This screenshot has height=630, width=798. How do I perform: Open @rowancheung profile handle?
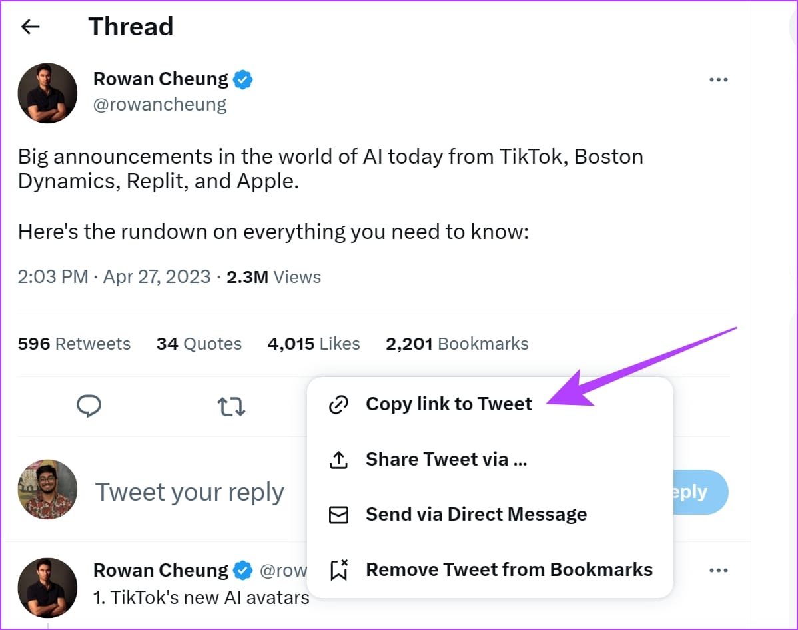[x=160, y=105]
